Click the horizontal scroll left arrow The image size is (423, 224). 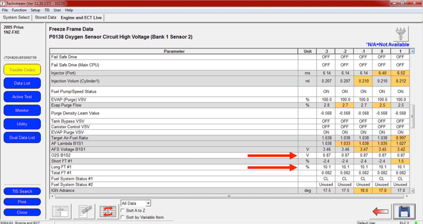(x=52, y=196)
